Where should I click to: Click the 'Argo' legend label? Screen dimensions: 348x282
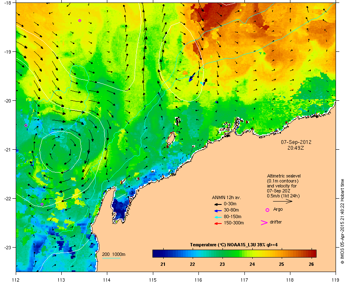278,209
